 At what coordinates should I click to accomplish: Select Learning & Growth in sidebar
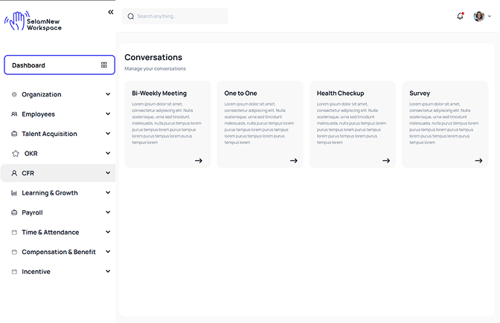(49, 193)
